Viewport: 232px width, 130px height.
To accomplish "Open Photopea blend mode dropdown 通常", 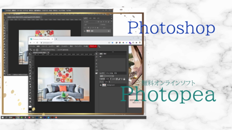I will pos(107,76).
